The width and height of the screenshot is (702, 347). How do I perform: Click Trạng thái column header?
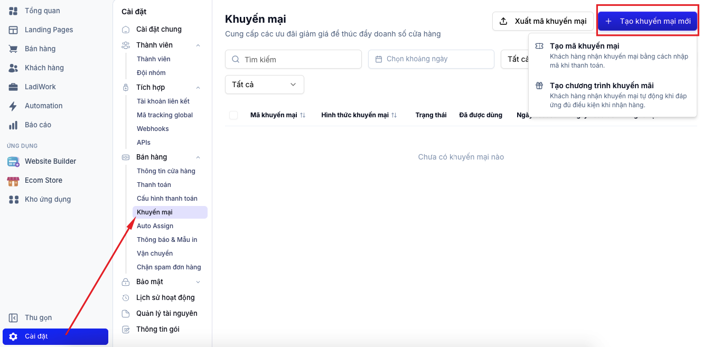pos(431,115)
